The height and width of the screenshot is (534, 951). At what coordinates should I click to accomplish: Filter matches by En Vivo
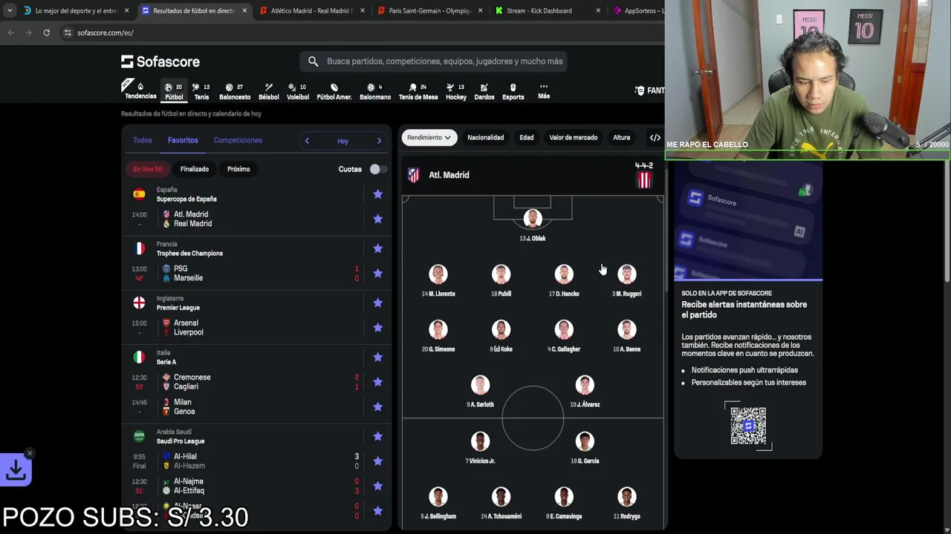point(147,169)
